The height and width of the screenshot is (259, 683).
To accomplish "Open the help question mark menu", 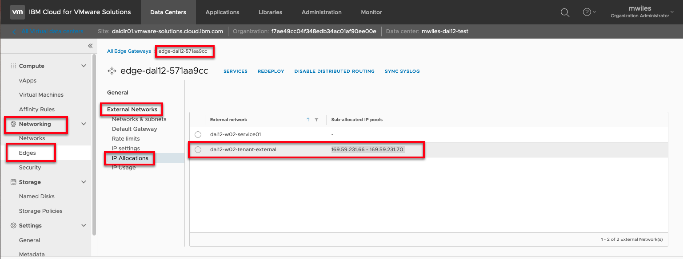I will [x=587, y=12].
